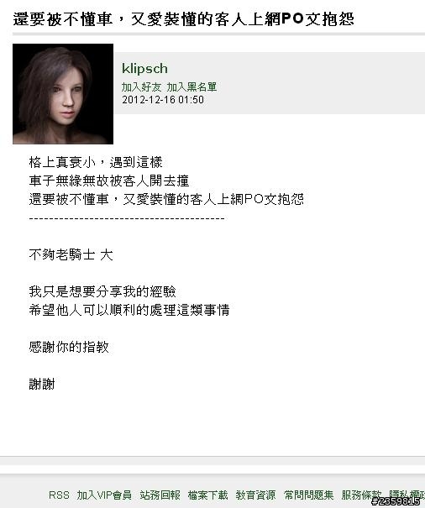Screen dimensions: 425x508
Task: Open the klipsch user profile link
Action: (144, 69)
